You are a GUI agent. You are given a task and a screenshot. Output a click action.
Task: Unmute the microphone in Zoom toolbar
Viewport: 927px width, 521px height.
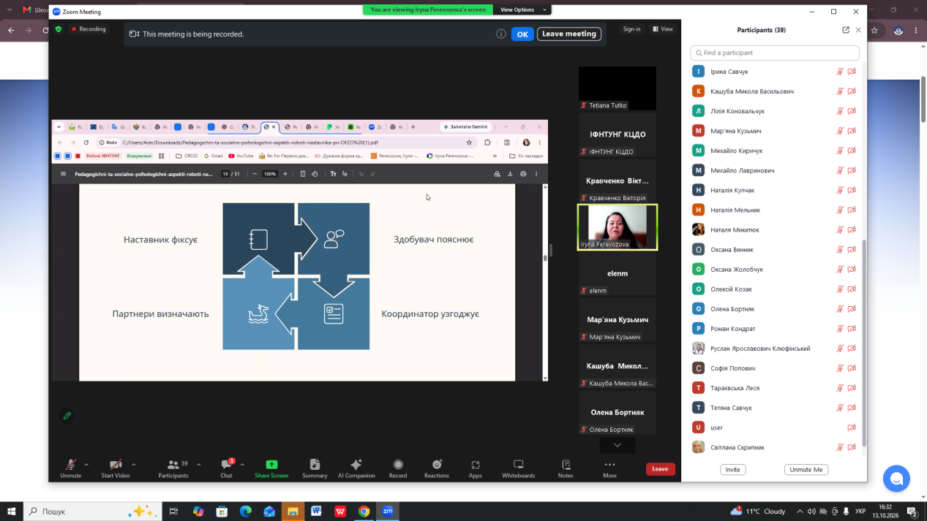coord(71,468)
